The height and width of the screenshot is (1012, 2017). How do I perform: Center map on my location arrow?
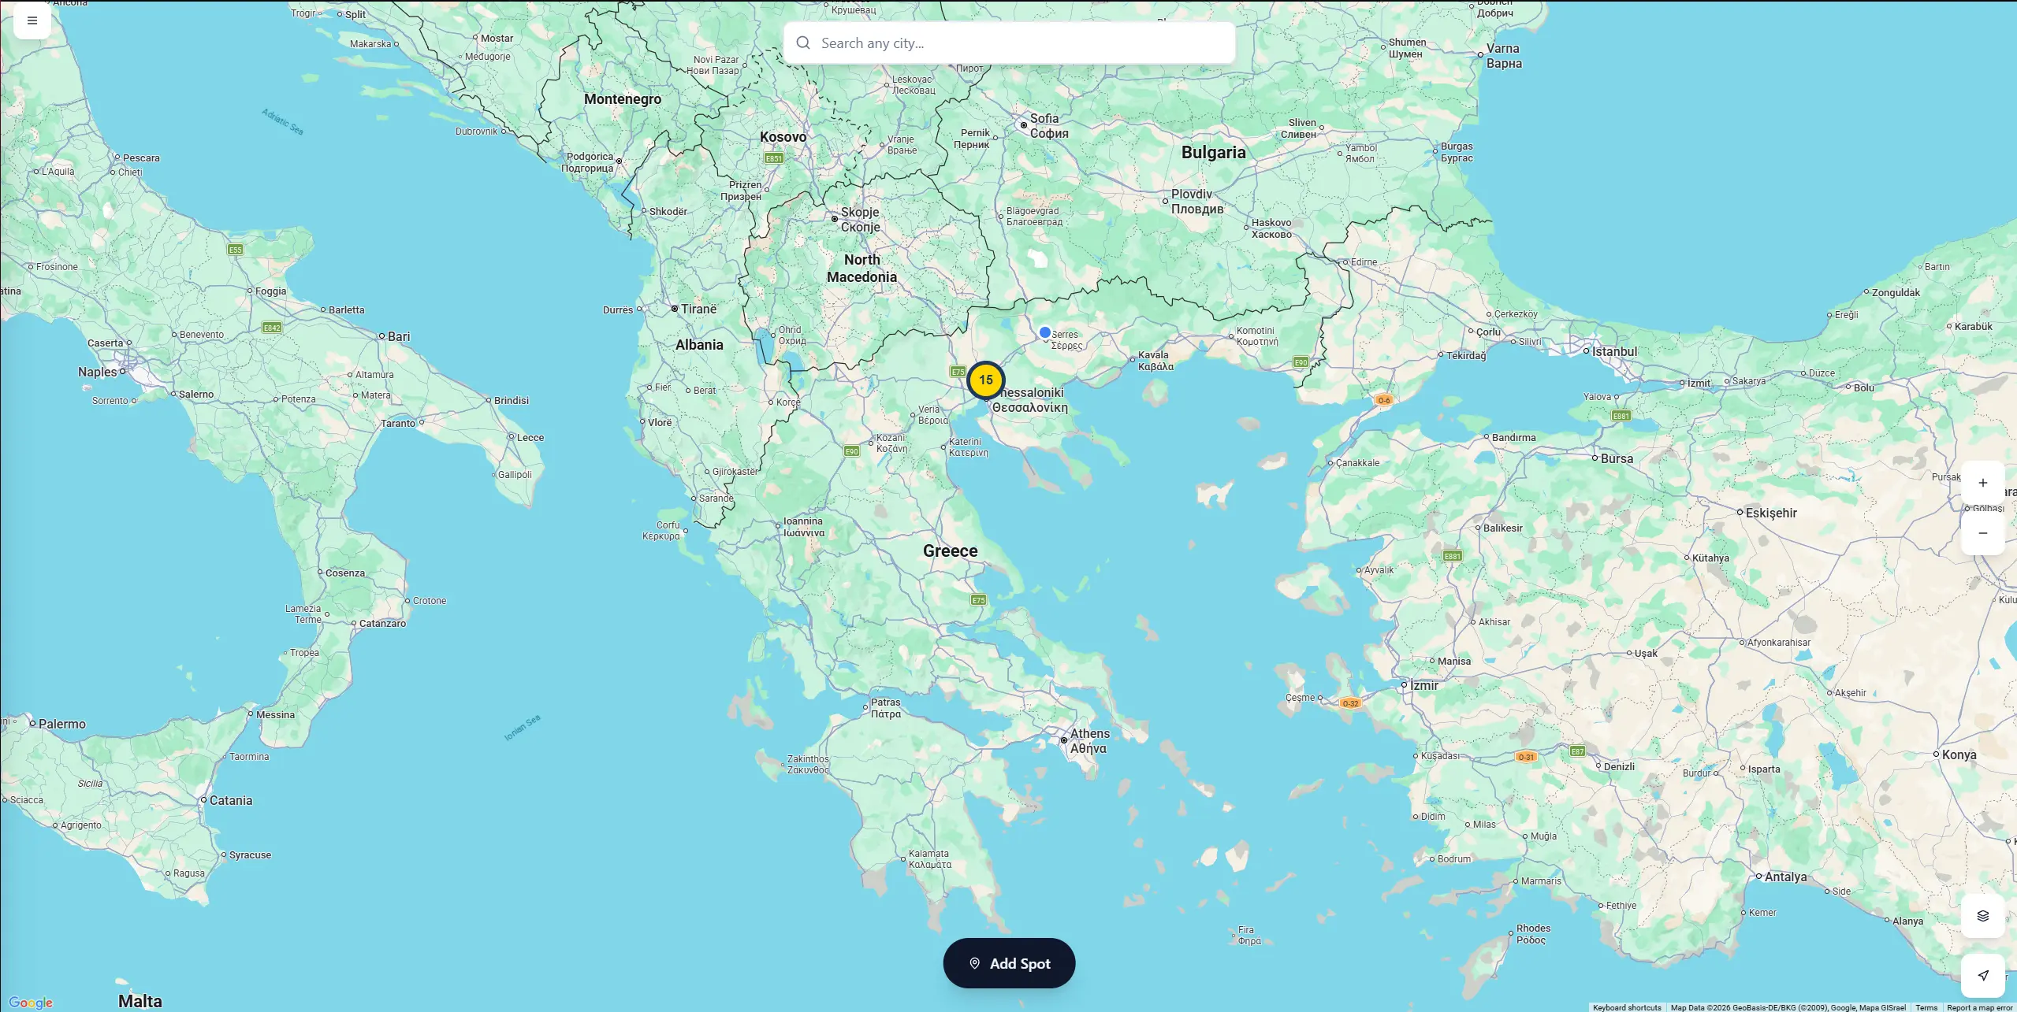click(x=1982, y=975)
